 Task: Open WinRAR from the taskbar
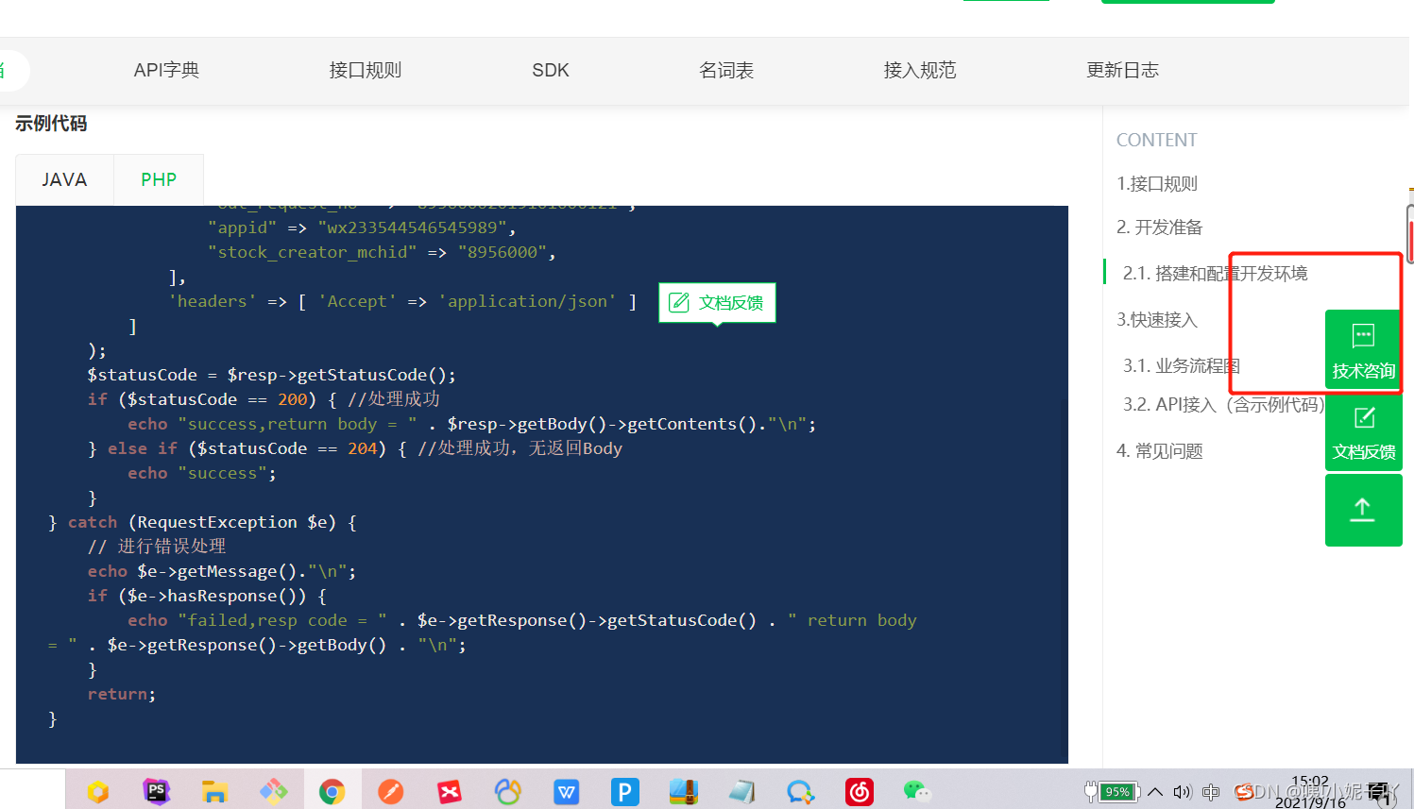[683, 791]
